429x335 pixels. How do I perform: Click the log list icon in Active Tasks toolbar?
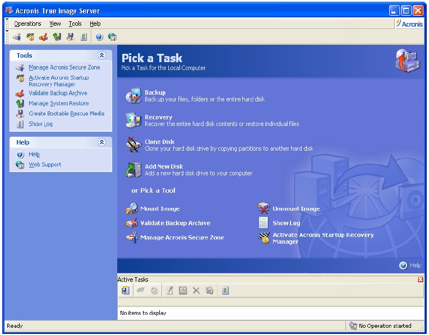point(225,290)
